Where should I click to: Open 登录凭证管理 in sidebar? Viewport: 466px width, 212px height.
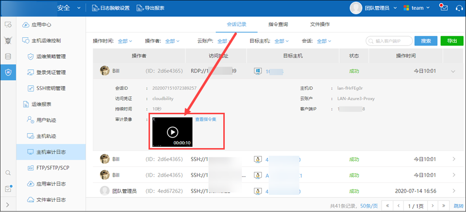51,72
